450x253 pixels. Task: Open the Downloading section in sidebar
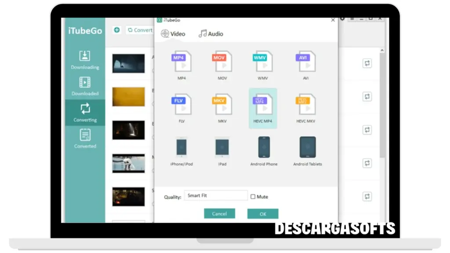(x=85, y=60)
